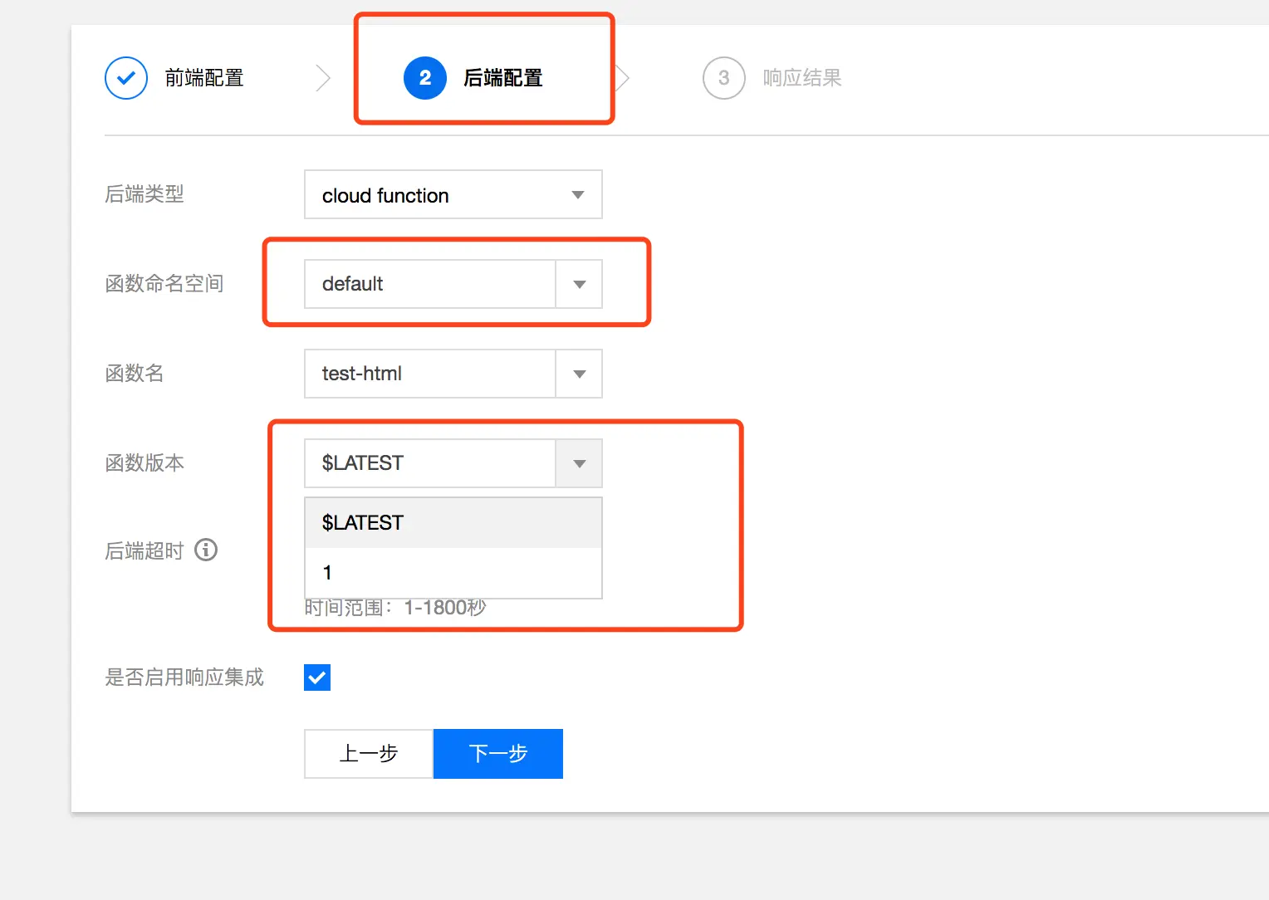
Task: Click the 函数名 label
Action: (135, 374)
